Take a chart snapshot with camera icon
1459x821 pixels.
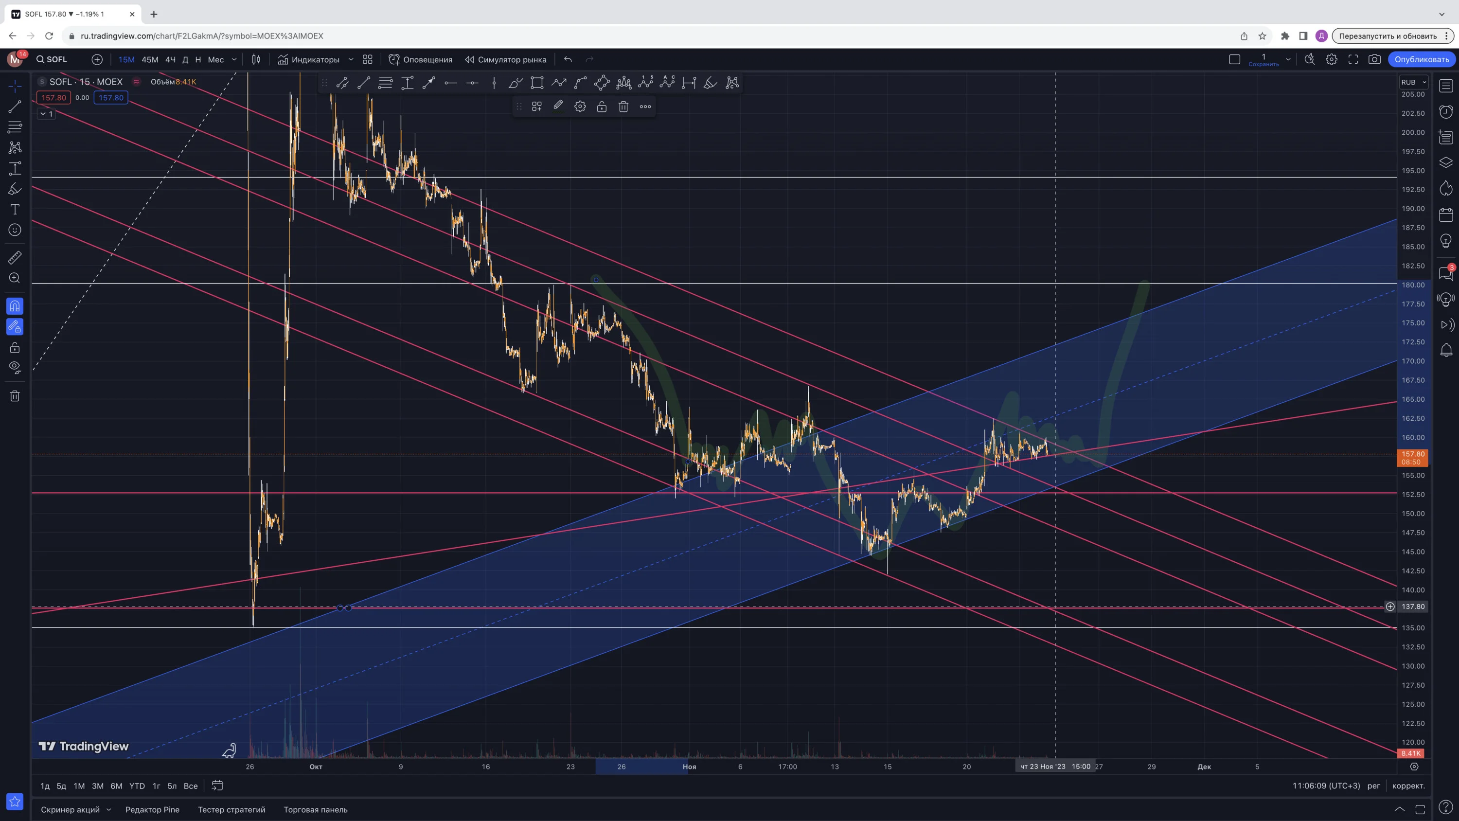tap(1374, 59)
